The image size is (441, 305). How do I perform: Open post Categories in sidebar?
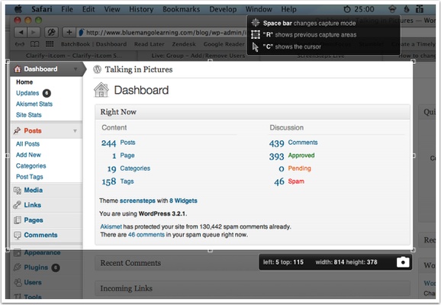[x=31, y=166]
